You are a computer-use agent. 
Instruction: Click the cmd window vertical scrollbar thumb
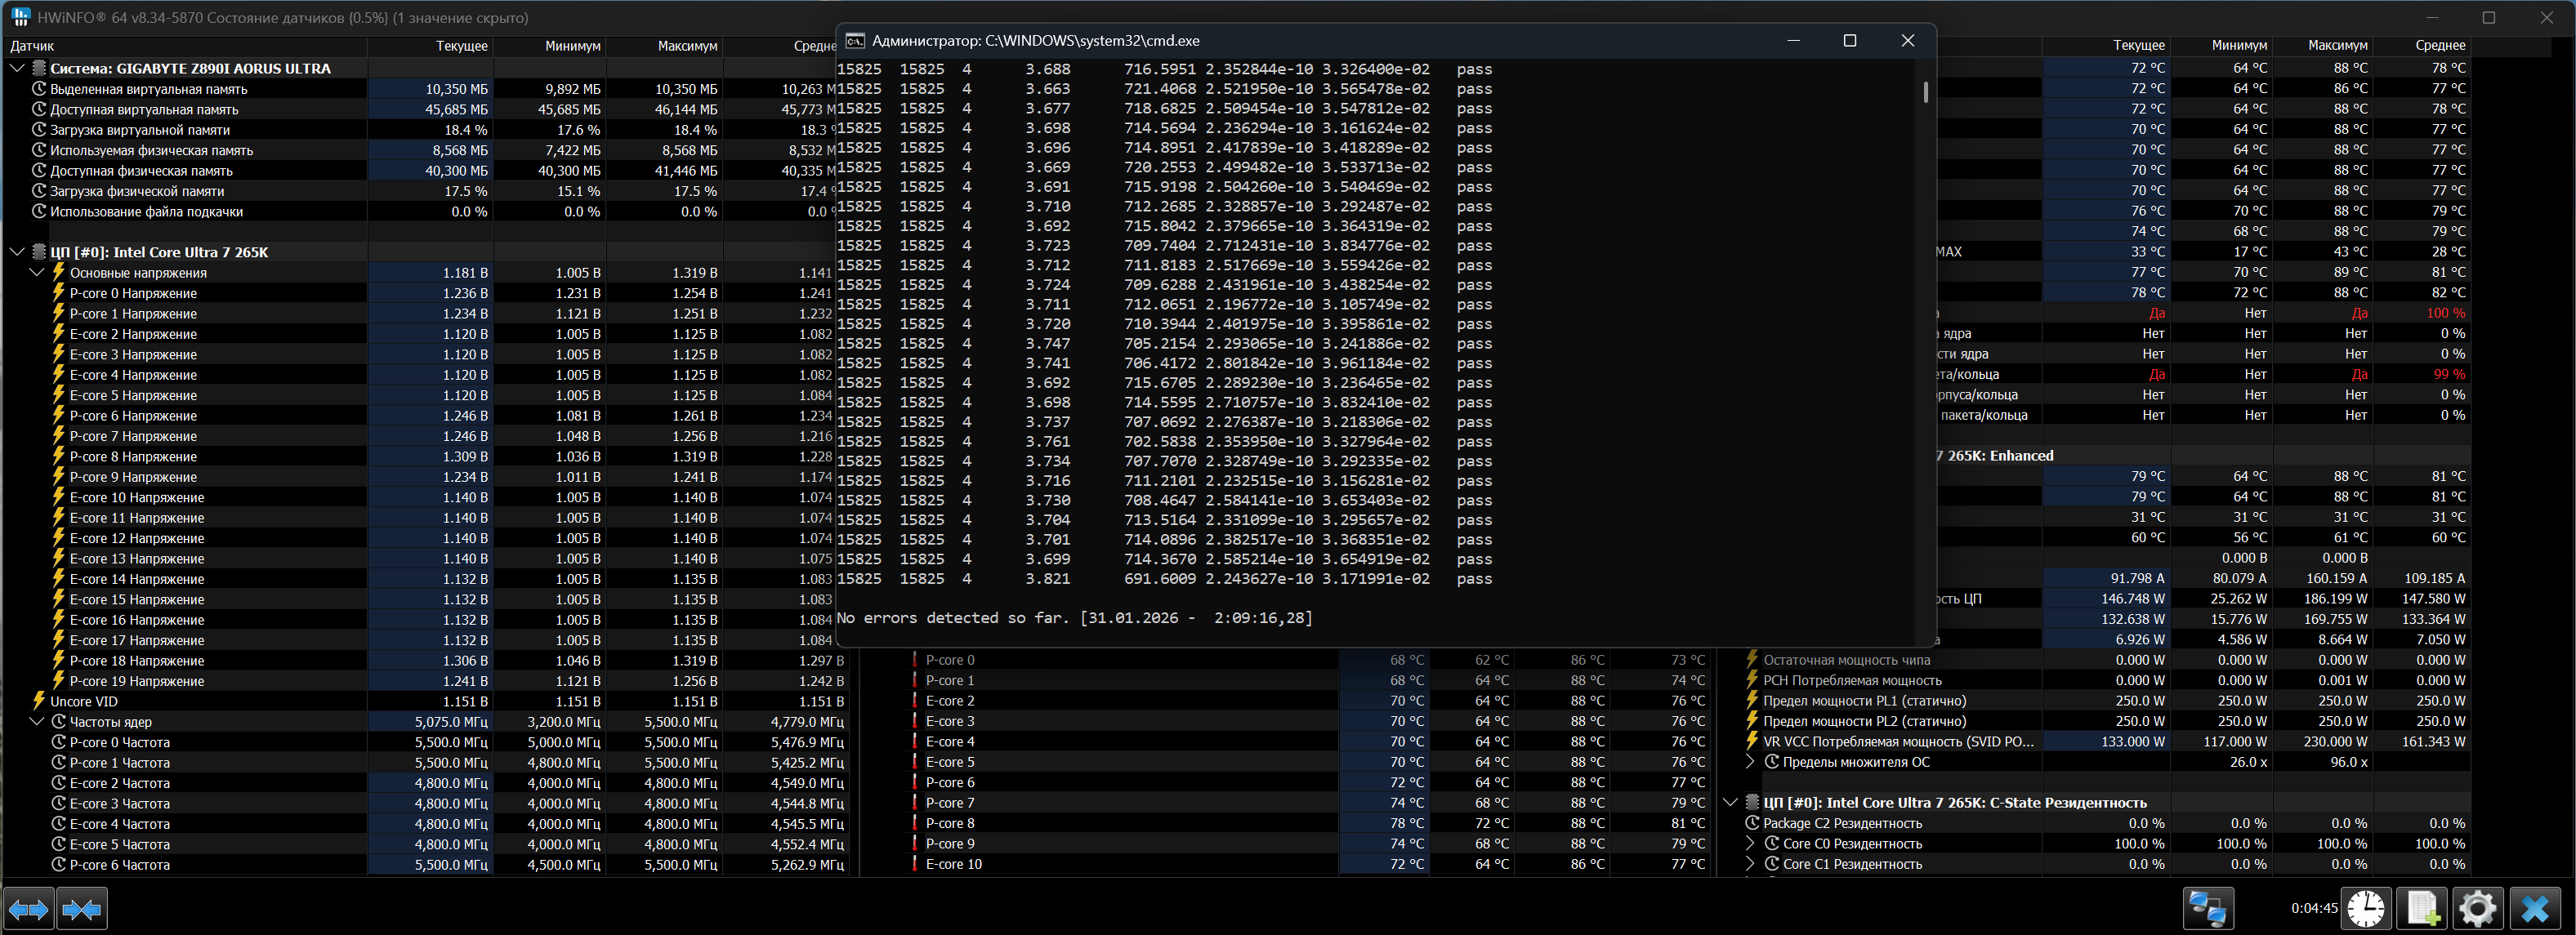coord(1925,92)
